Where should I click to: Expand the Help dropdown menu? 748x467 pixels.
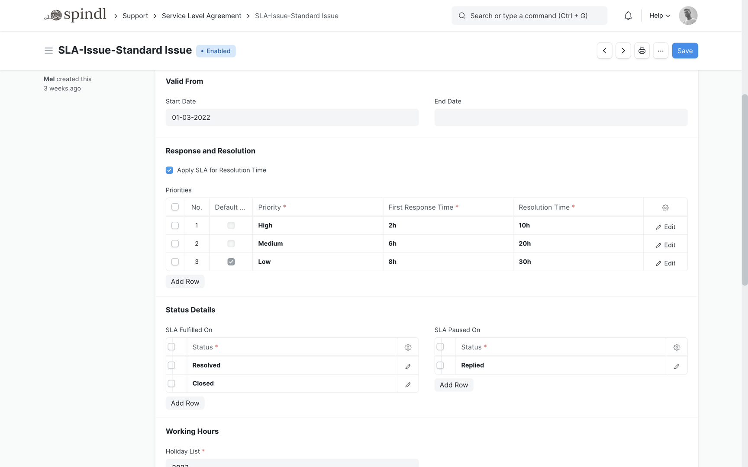[659, 16]
